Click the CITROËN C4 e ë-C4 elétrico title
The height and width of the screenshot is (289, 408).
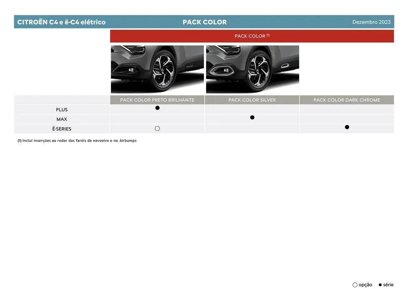[61, 21]
